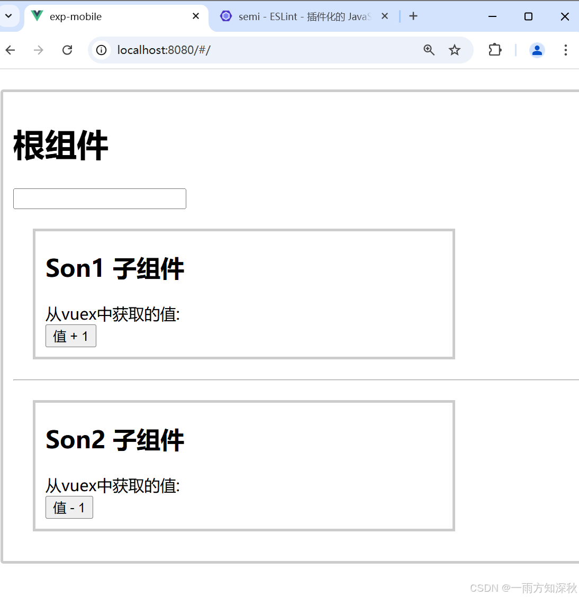Click the Son1 子组件 heading
The image size is (579, 597).
(115, 268)
